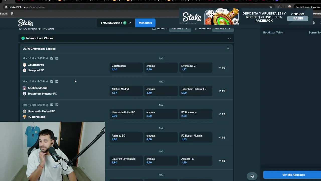Click the green Tether currency icon in balance
321x181 pixels.
tap(125, 23)
